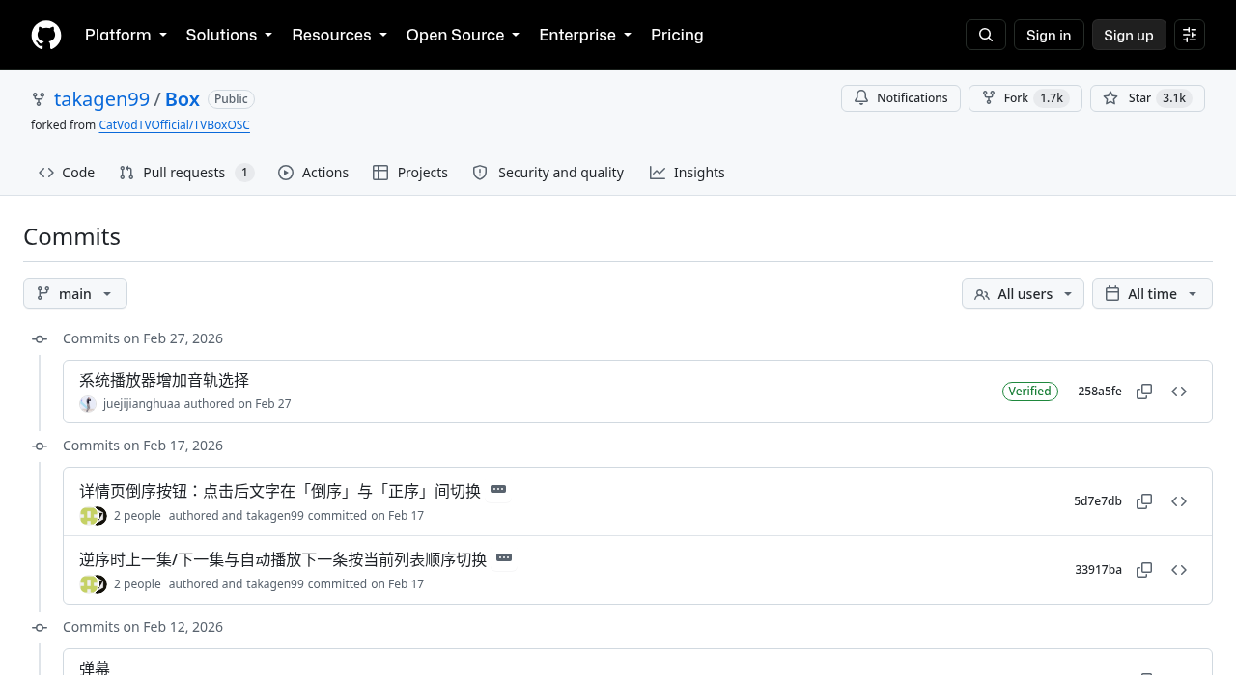
Task: Copy full SHA for commit 5d7e7db
Action: [1144, 501]
